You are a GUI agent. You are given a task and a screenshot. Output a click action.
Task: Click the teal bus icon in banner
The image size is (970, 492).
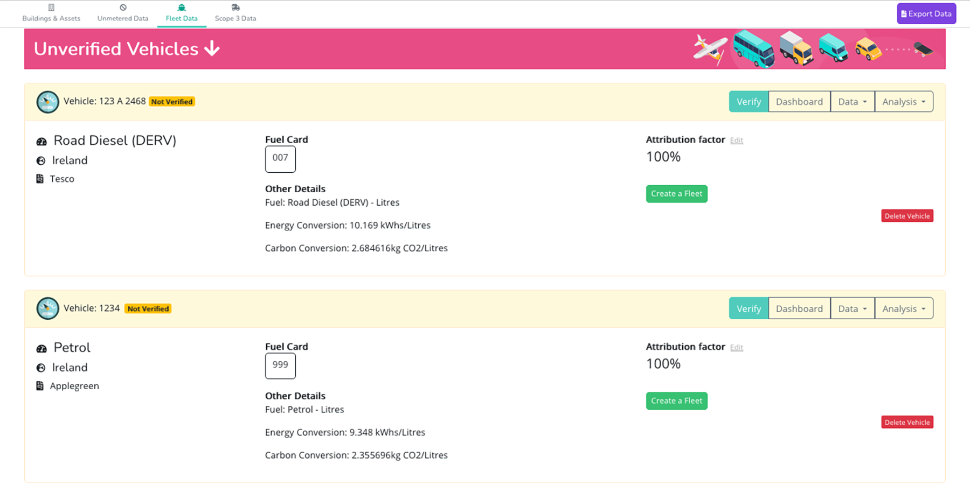tap(754, 49)
